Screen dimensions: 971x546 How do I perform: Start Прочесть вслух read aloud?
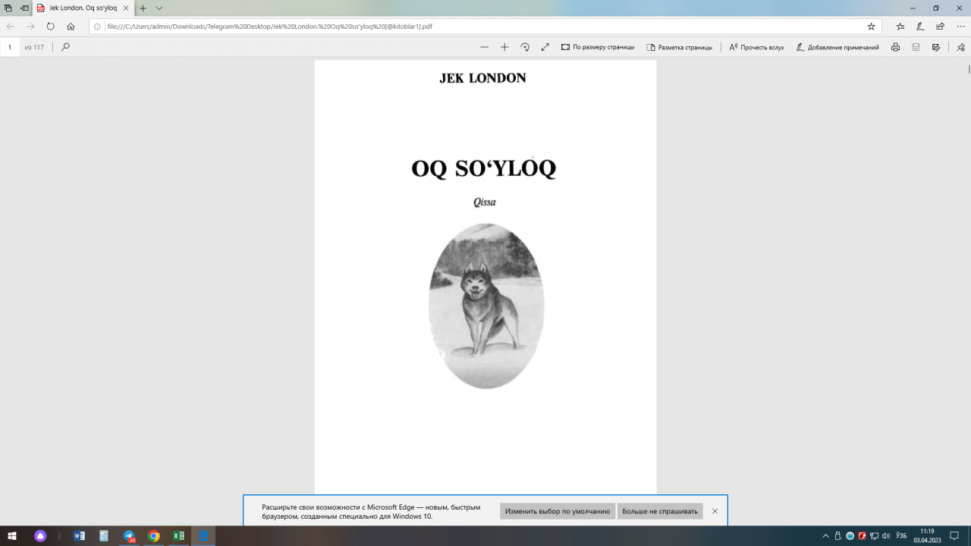click(x=756, y=47)
